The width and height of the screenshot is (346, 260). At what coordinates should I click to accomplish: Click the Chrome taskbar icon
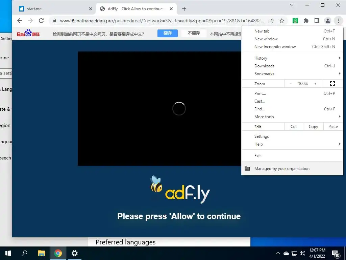(x=58, y=253)
